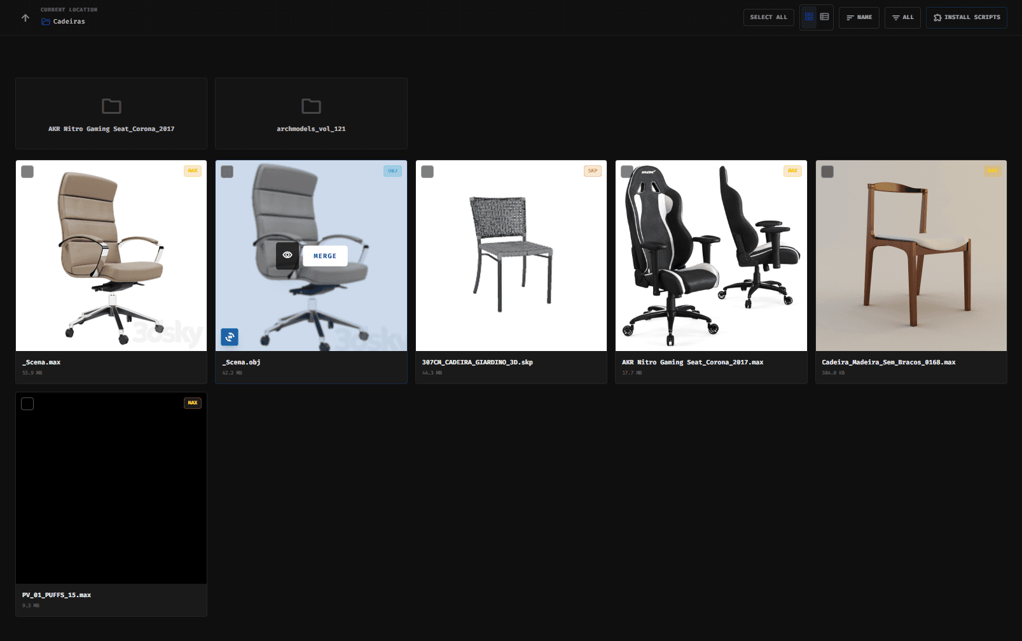Click the 307CM_CADEIRA_GIARDINO_3D.skp file name
Screen dimensions: 1022x641
coord(478,362)
